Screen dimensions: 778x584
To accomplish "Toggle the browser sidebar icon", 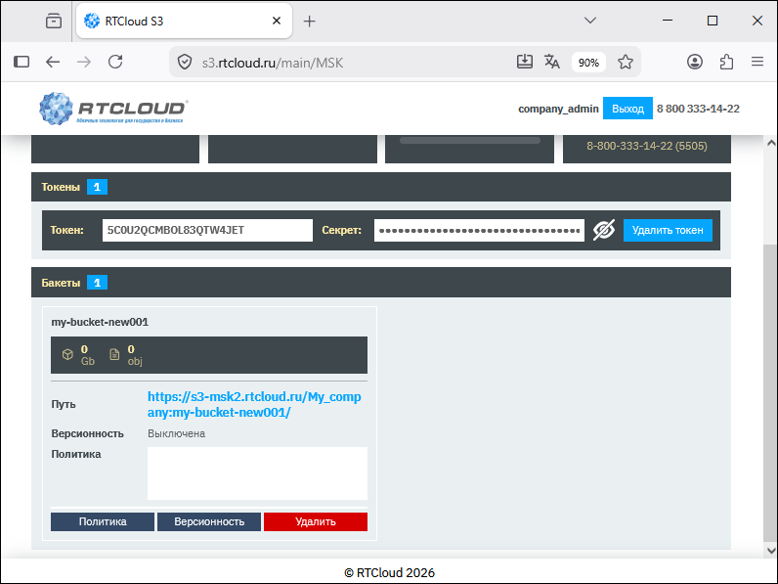I will coord(22,62).
